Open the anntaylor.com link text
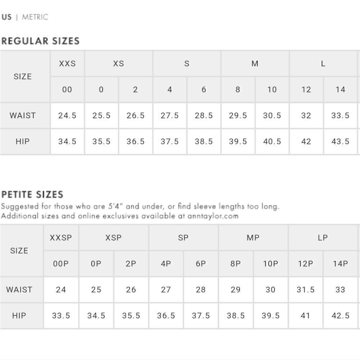The height and width of the screenshot is (360, 360). [213, 216]
